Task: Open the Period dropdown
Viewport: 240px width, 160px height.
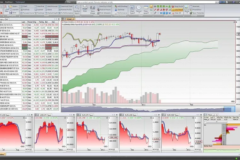Action: click(x=139, y=9)
